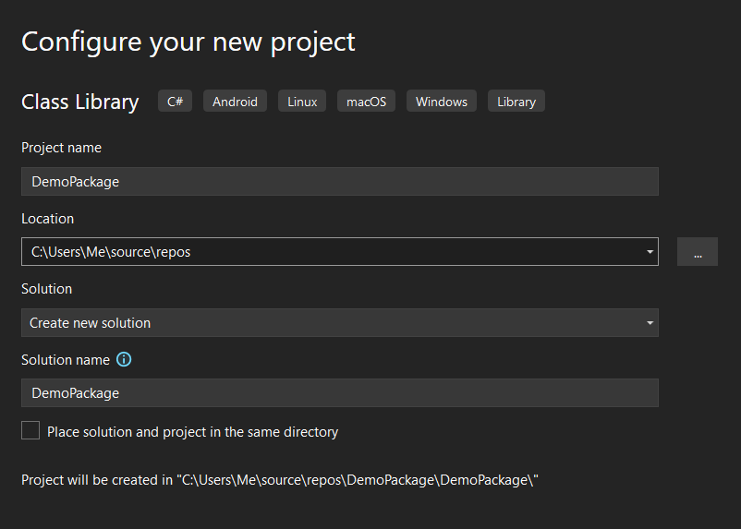
Task: Click the Android platform tag
Action: (235, 102)
